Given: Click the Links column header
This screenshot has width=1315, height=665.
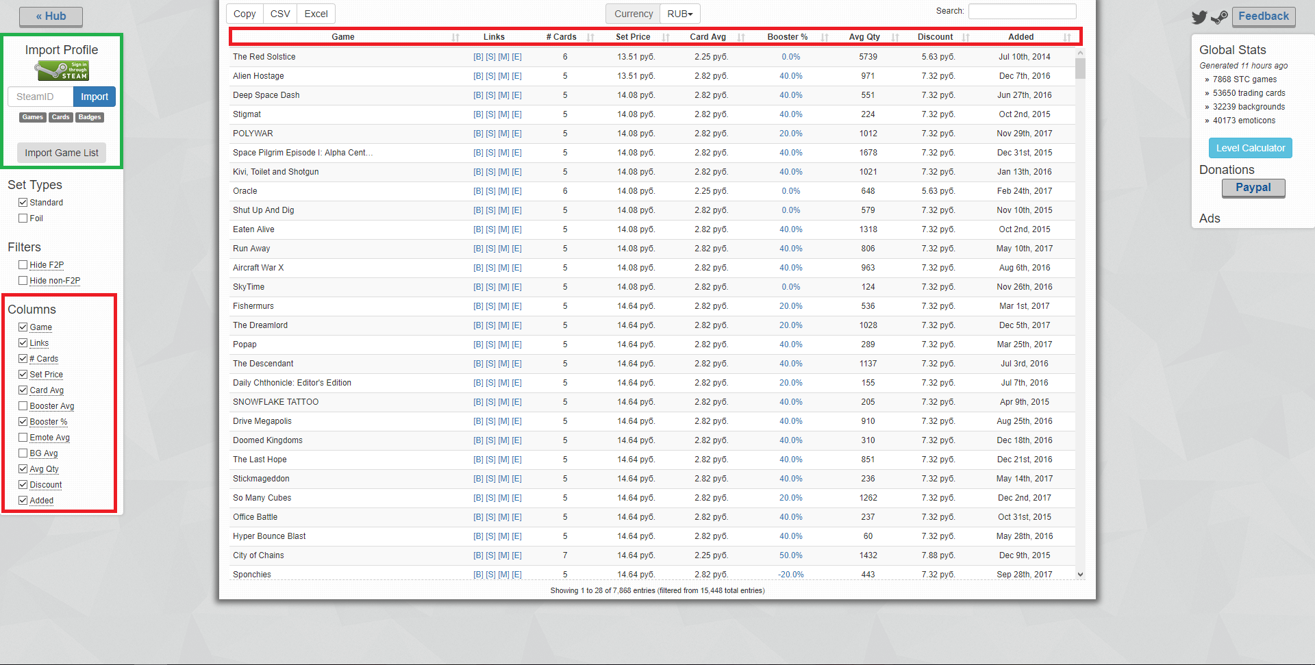Looking at the screenshot, I should [x=494, y=37].
